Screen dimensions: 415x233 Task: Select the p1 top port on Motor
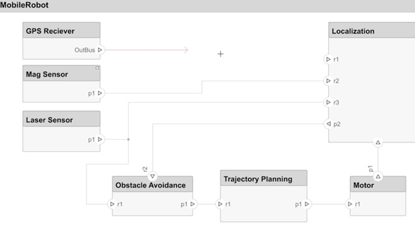(378, 176)
